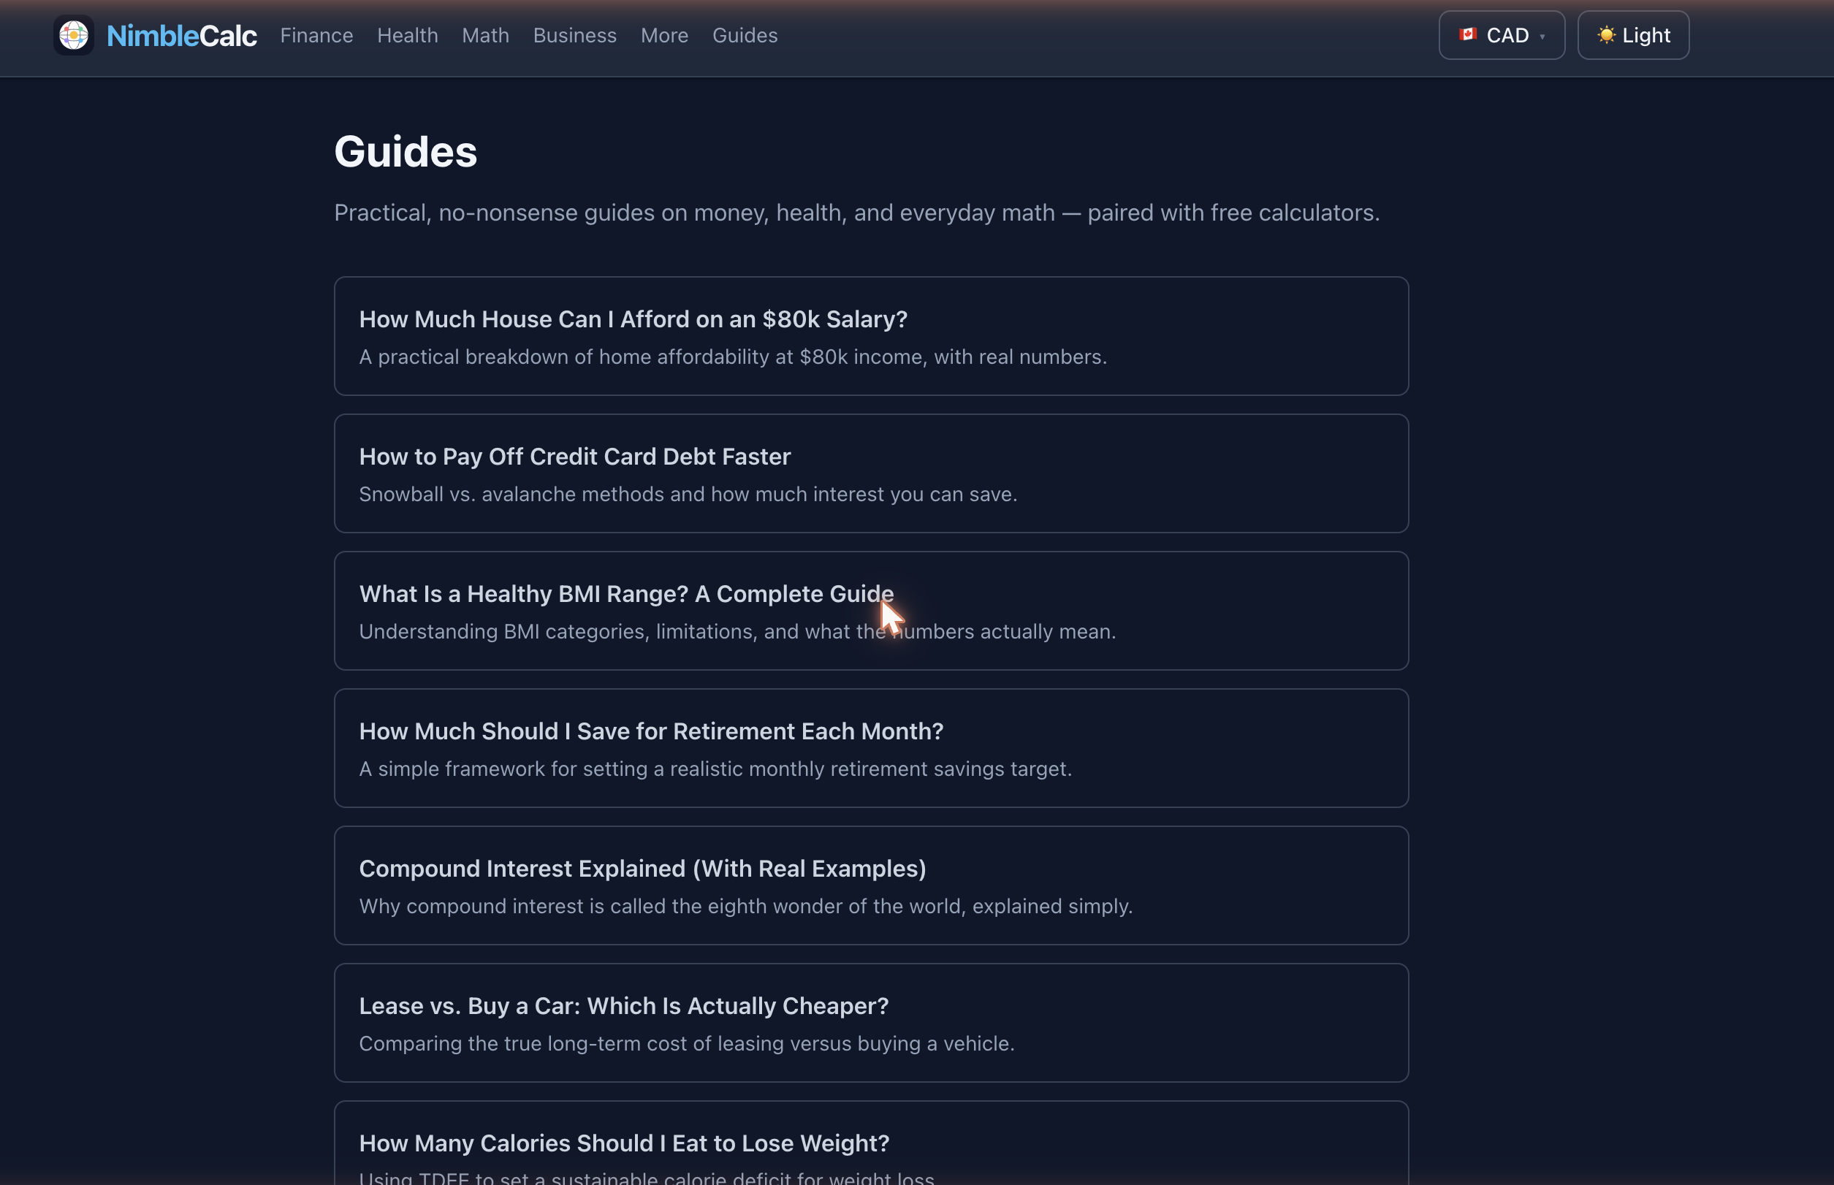
Task: Open the More menu
Action: 664,35
